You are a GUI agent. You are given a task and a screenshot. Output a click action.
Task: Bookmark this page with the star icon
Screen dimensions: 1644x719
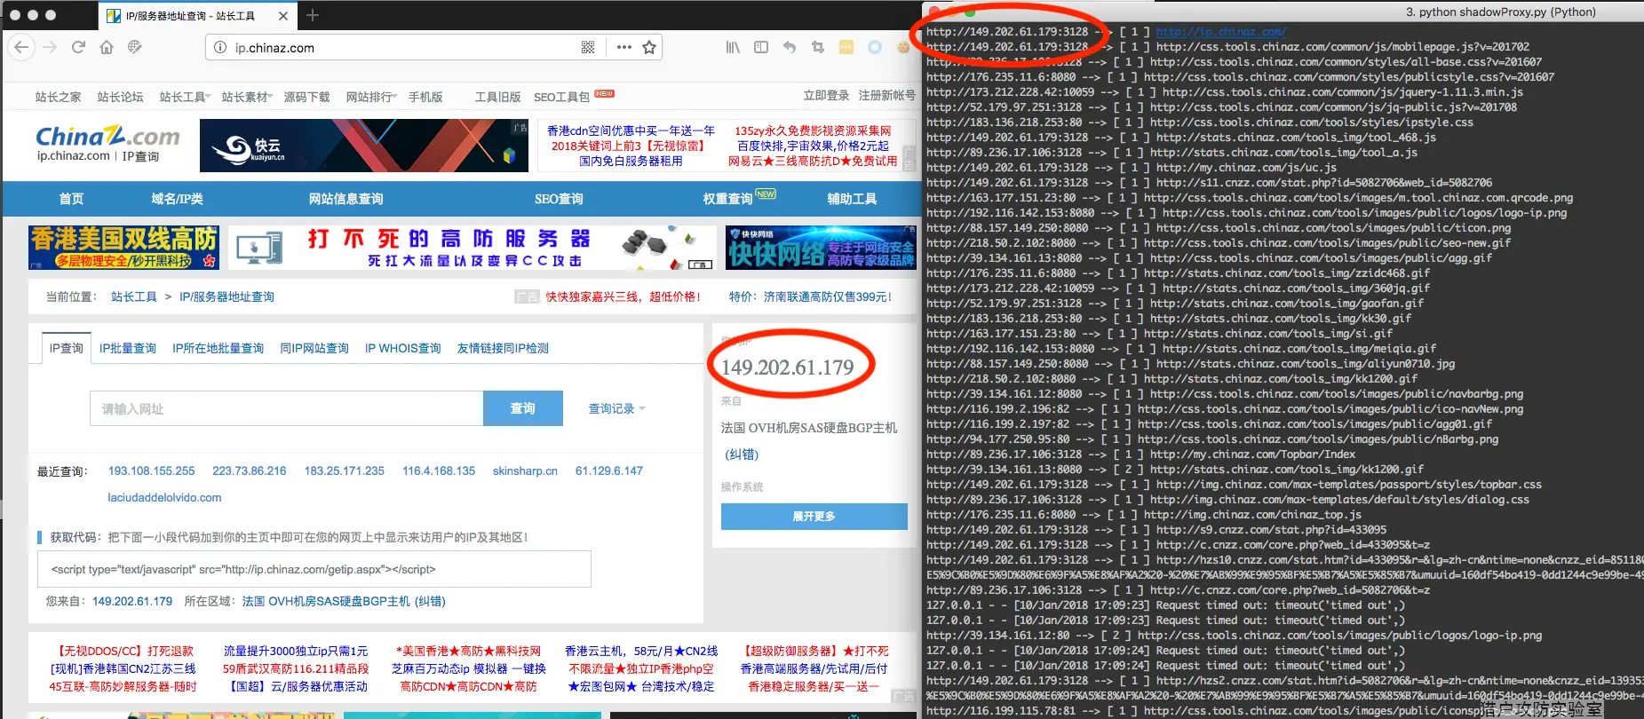click(x=649, y=48)
